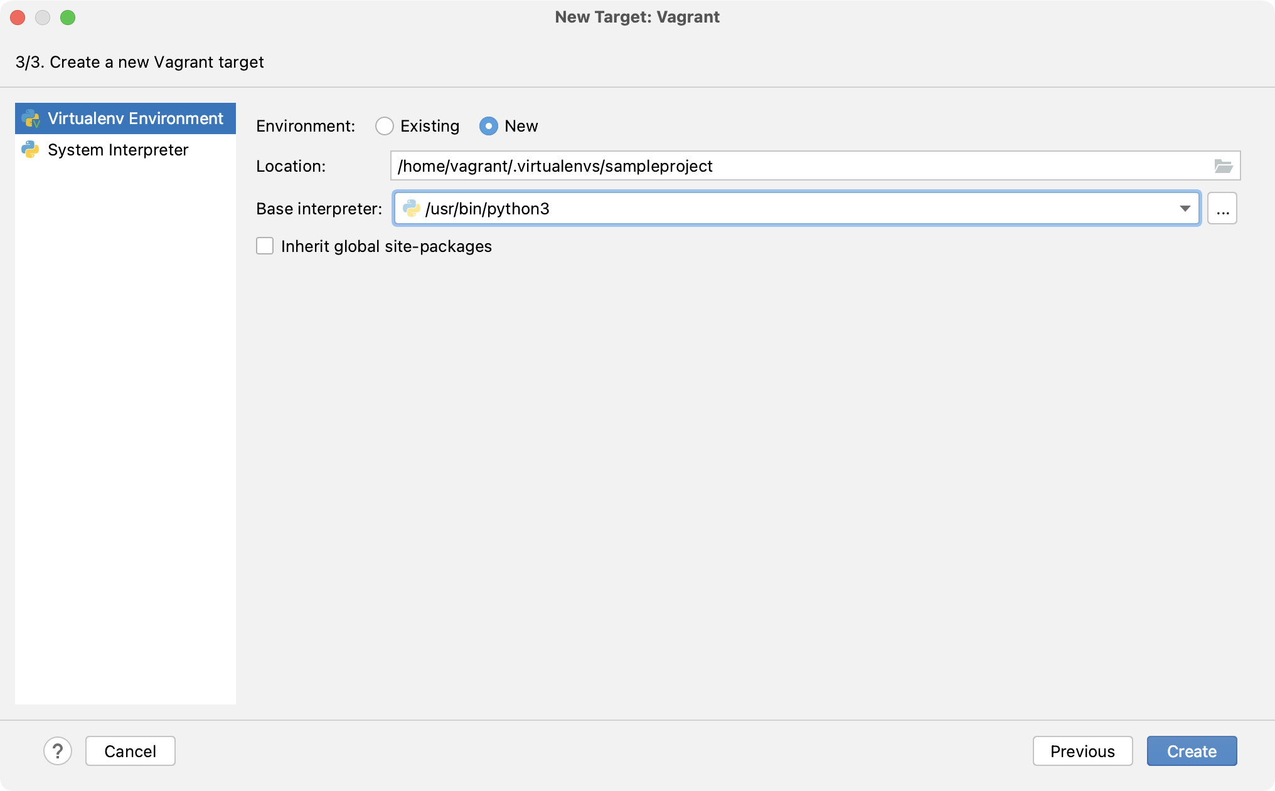The height and width of the screenshot is (791, 1275).
Task: Select the Existing environment radio button
Action: [384, 126]
